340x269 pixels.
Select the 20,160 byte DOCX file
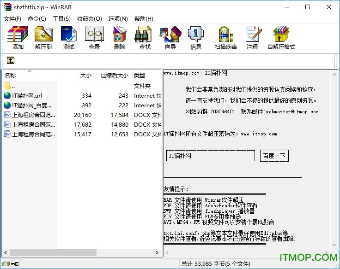(x=33, y=115)
